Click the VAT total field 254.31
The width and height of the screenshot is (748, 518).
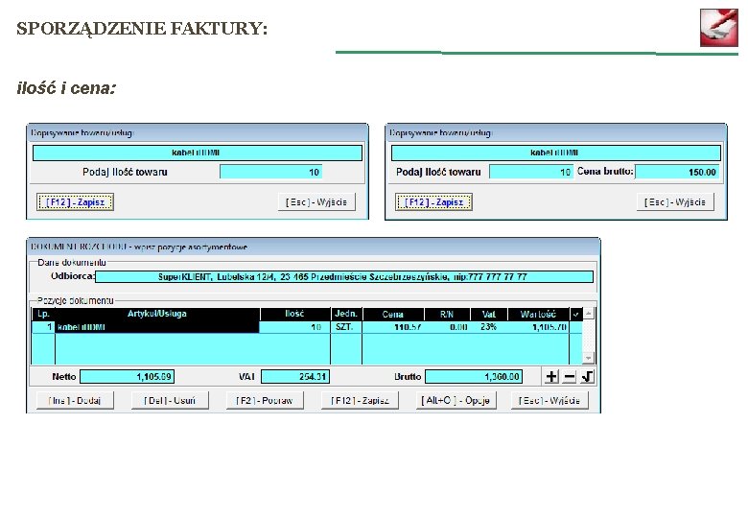(x=295, y=376)
